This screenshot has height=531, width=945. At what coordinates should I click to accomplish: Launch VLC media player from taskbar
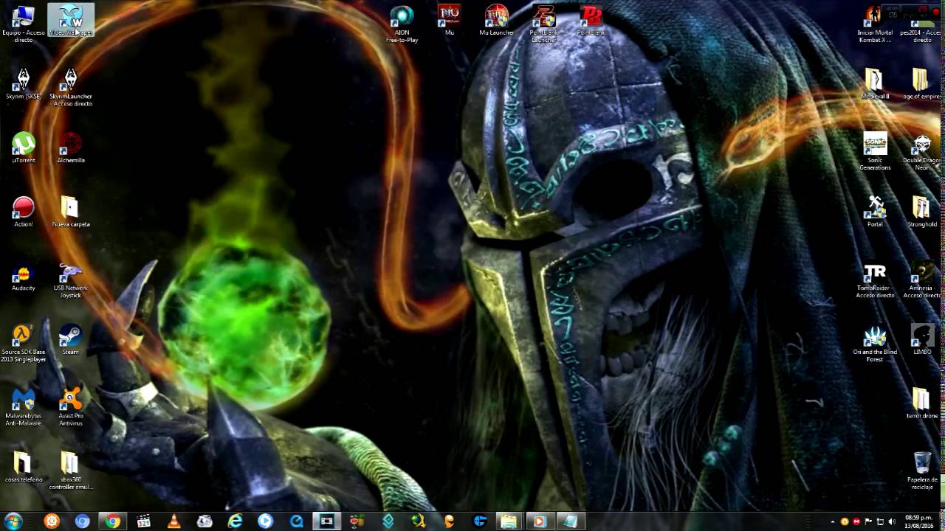click(x=174, y=521)
